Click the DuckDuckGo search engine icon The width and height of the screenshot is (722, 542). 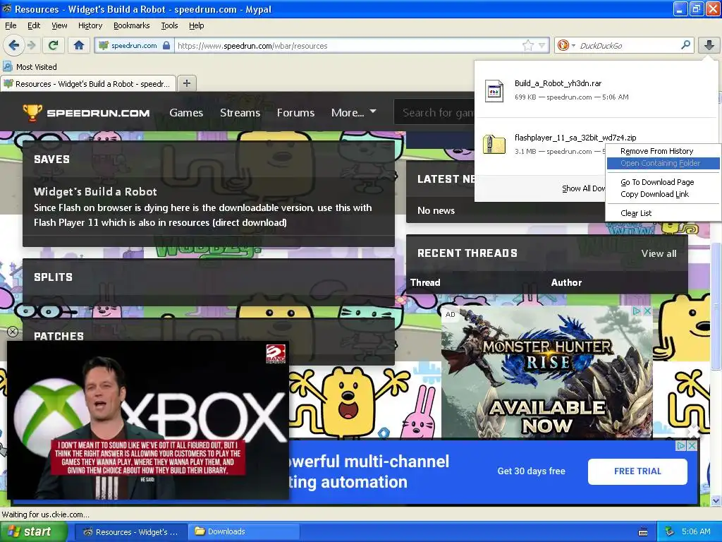point(563,45)
